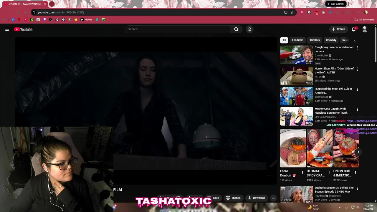
Task: Start voice search with microphone icon
Action: pyautogui.click(x=249, y=29)
